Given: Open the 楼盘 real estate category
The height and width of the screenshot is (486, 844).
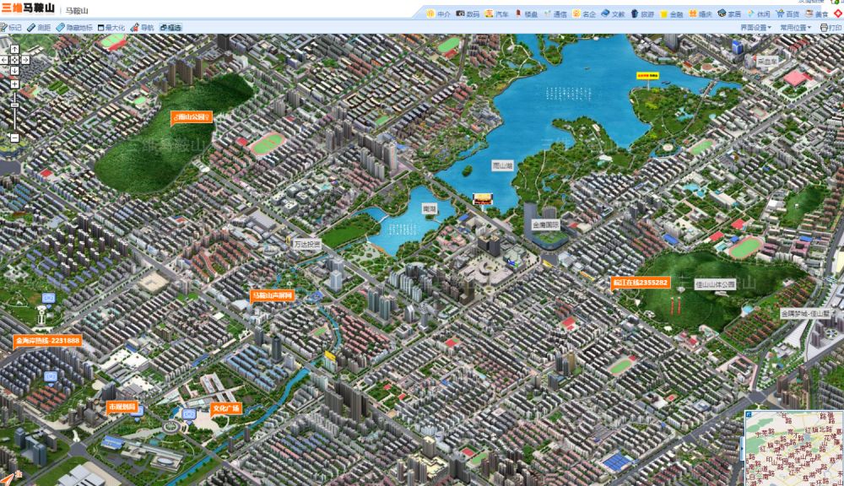Looking at the screenshot, I should click(526, 14).
